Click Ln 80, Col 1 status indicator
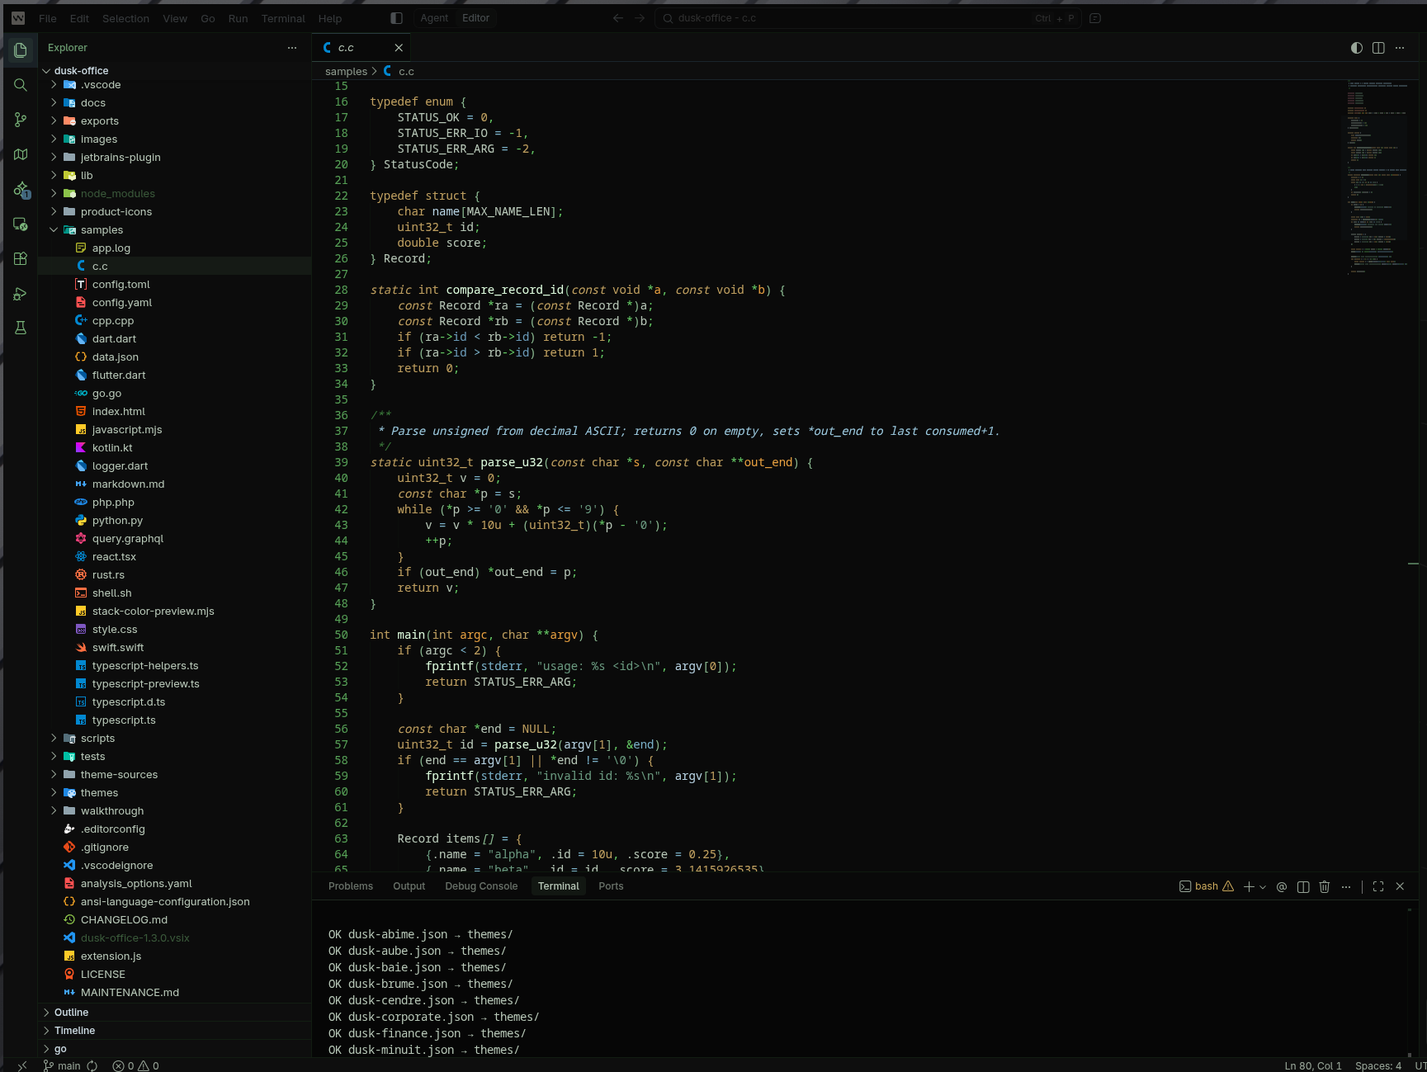Image resolution: width=1427 pixels, height=1072 pixels. (x=1313, y=1065)
